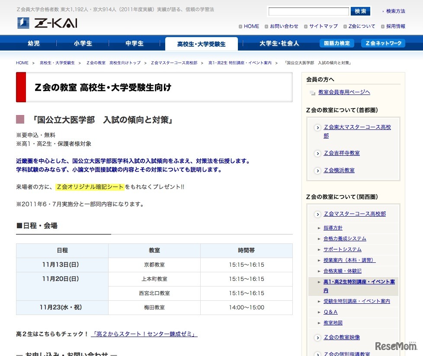This screenshot has height=356, width=423.
Task: Switch to the 小学生 tab
Action: tap(83, 44)
